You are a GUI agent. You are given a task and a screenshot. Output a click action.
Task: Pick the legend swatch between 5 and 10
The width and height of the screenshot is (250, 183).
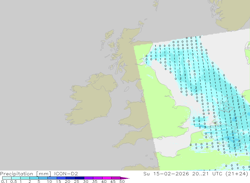tap(43, 178)
